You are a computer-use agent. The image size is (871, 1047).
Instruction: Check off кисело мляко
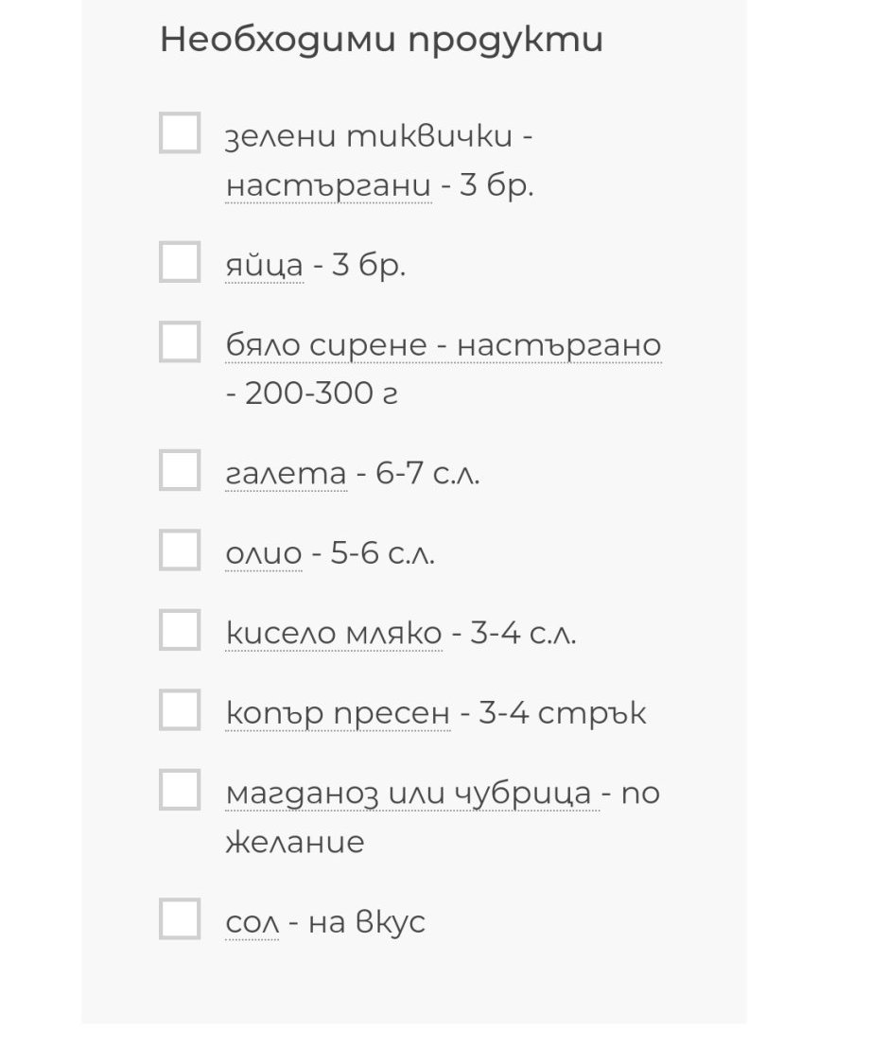click(180, 630)
